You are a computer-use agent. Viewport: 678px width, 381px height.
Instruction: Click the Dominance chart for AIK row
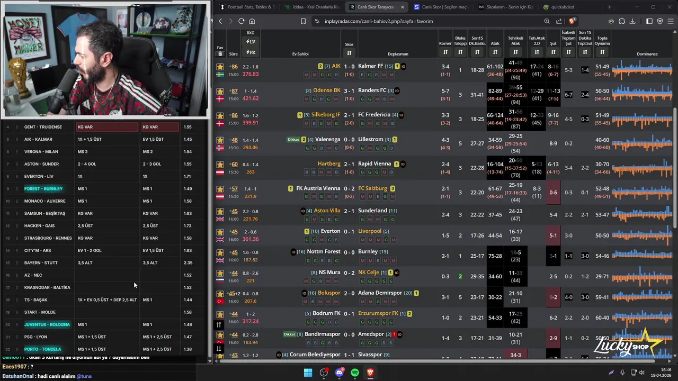pos(641,70)
